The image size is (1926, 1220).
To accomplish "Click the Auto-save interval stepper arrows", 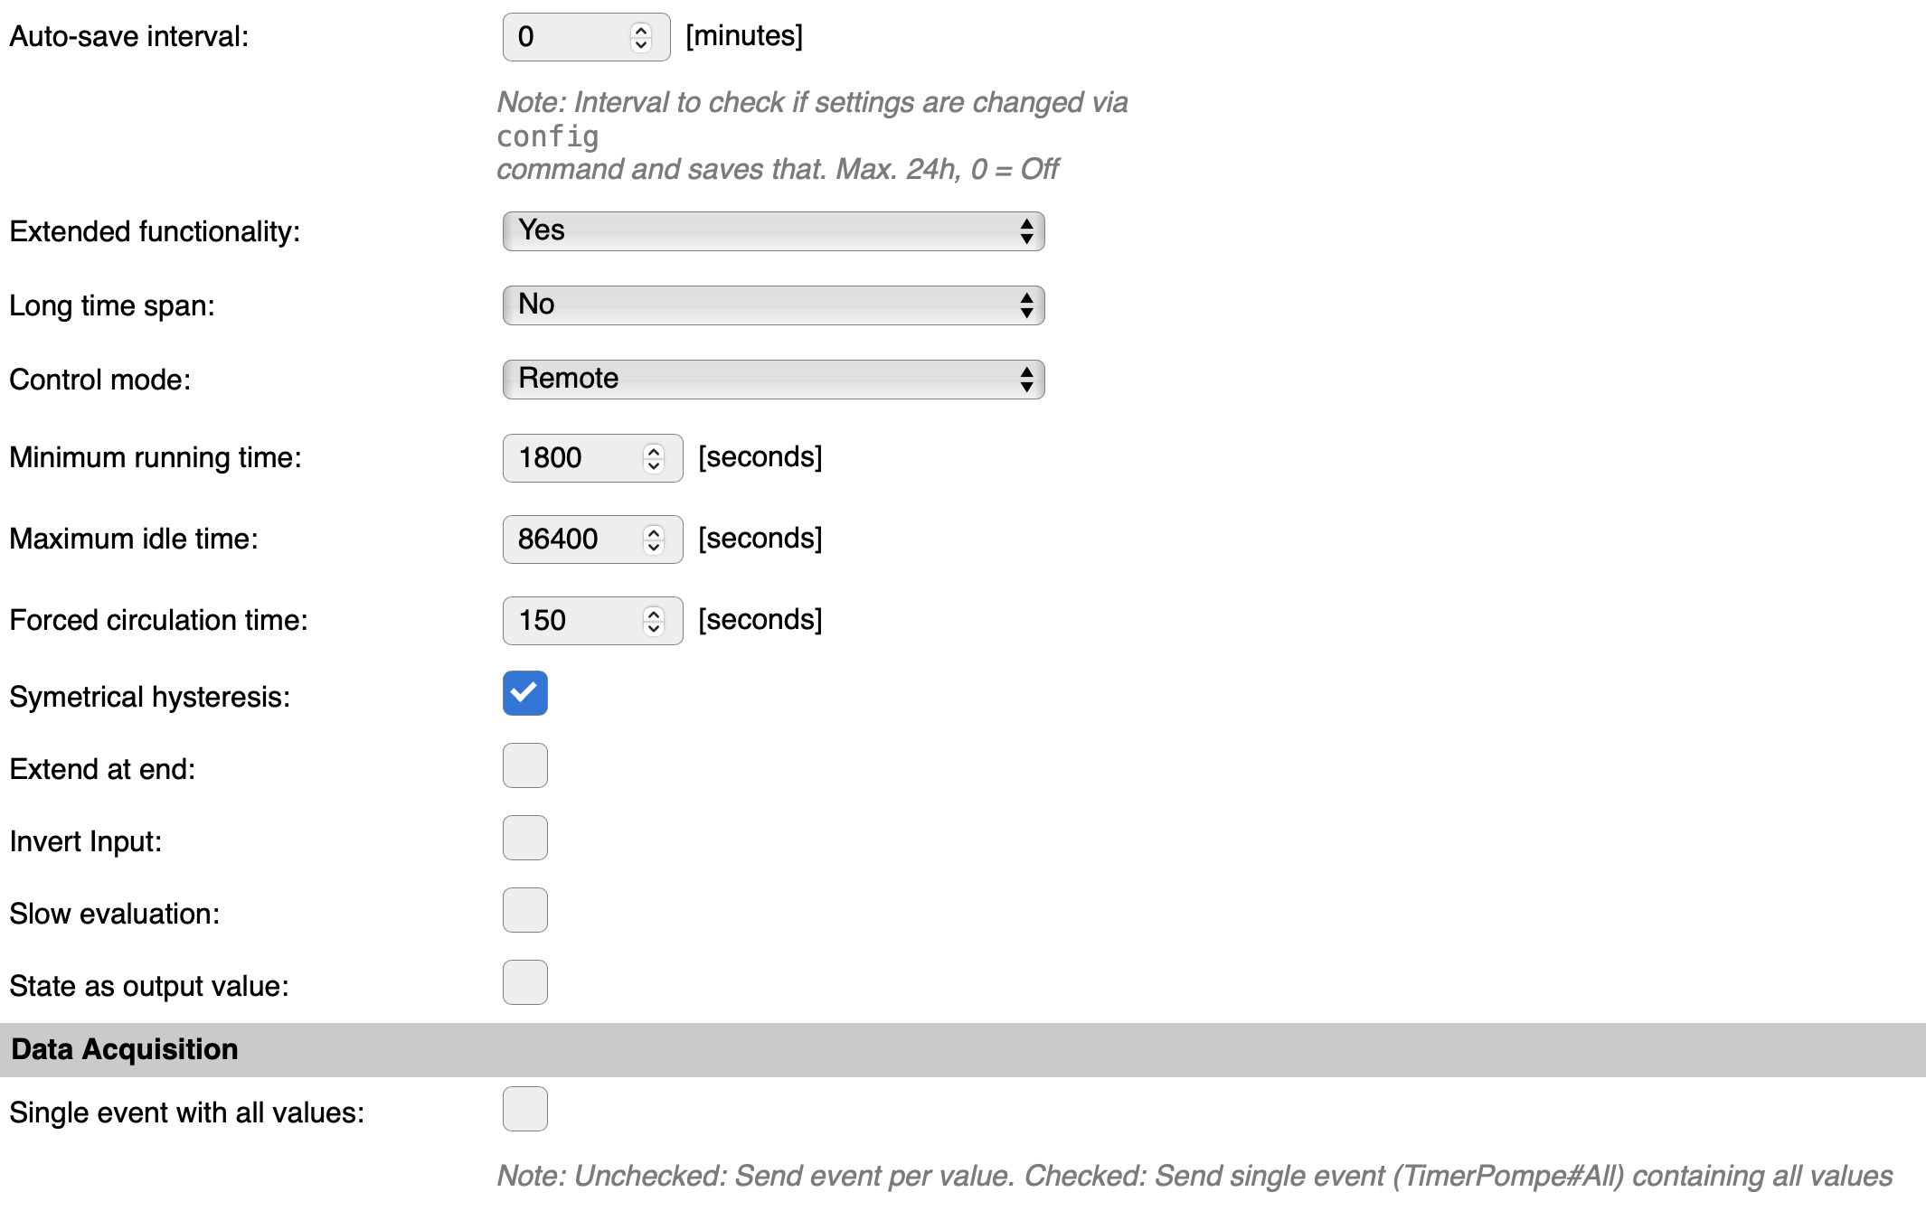I will 641,37.
